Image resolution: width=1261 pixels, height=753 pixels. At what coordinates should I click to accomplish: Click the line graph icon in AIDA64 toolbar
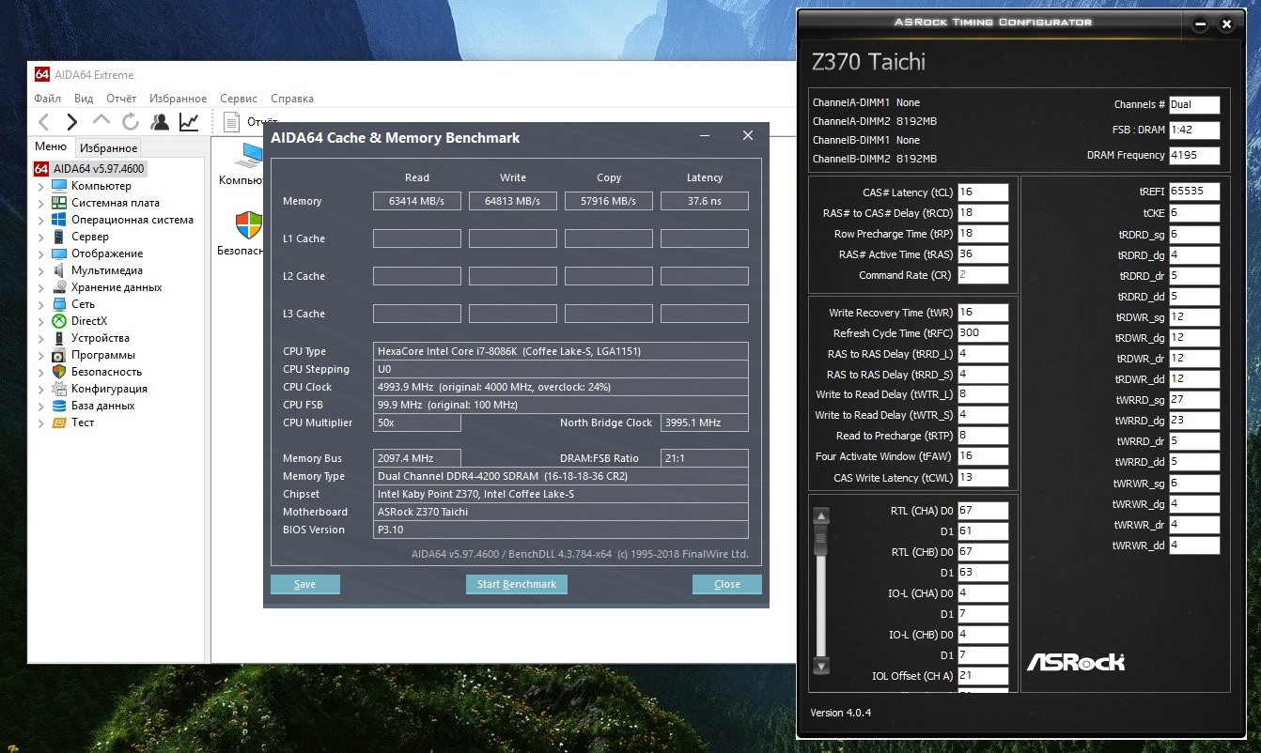[x=189, y=122]
